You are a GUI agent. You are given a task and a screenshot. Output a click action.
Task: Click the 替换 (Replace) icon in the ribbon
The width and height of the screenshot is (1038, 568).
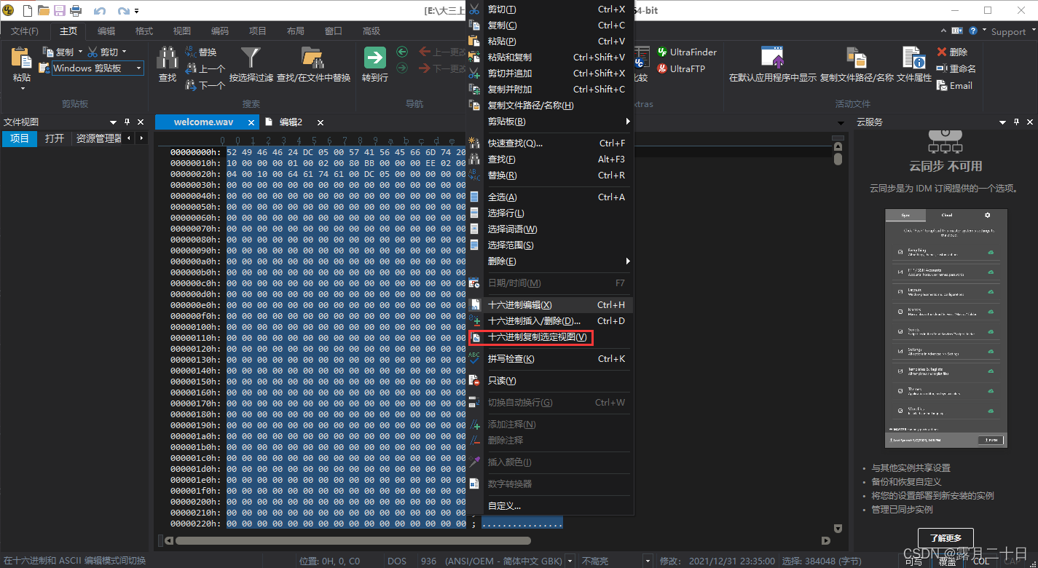tap(200, 52)
